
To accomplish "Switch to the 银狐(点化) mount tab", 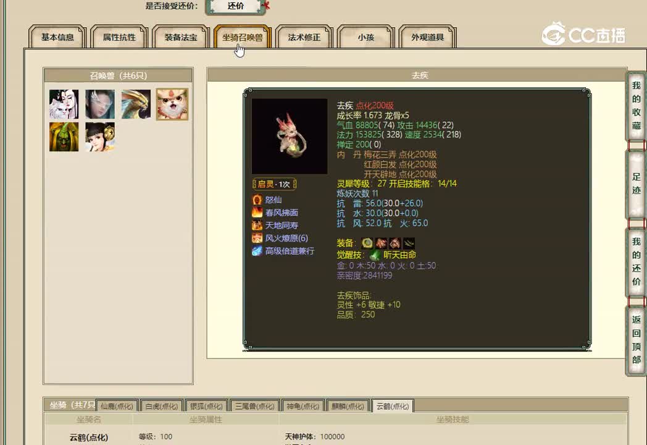I will click(x=206, y=405).
